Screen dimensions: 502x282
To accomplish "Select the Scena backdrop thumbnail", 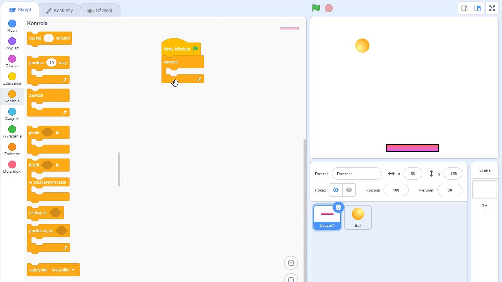I will (485, 190).
